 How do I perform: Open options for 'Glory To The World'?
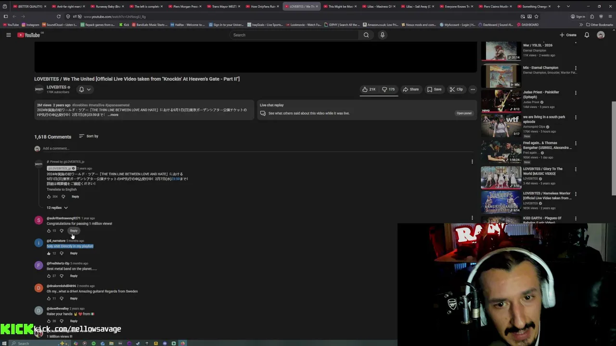tap(576, 169)
